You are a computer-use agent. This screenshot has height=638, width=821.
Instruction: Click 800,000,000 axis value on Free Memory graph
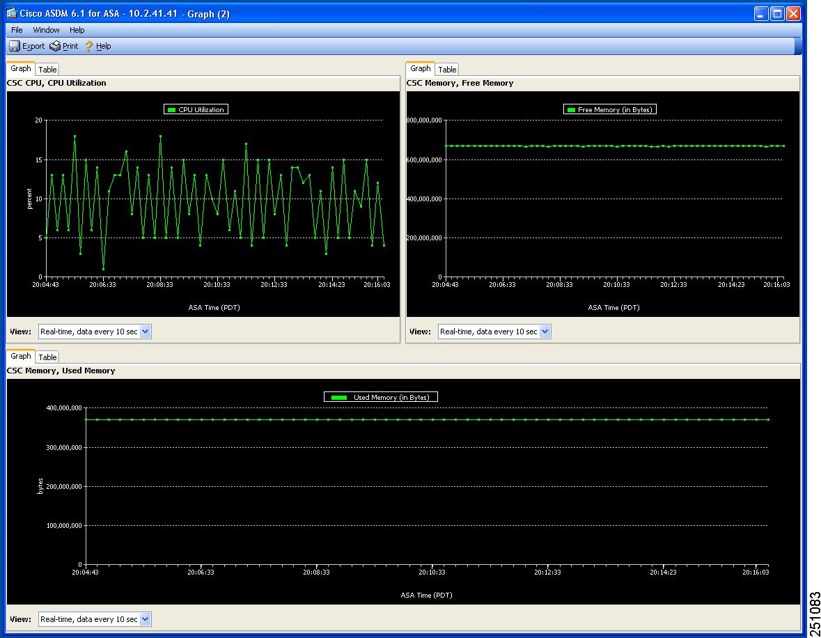point(424,120)
